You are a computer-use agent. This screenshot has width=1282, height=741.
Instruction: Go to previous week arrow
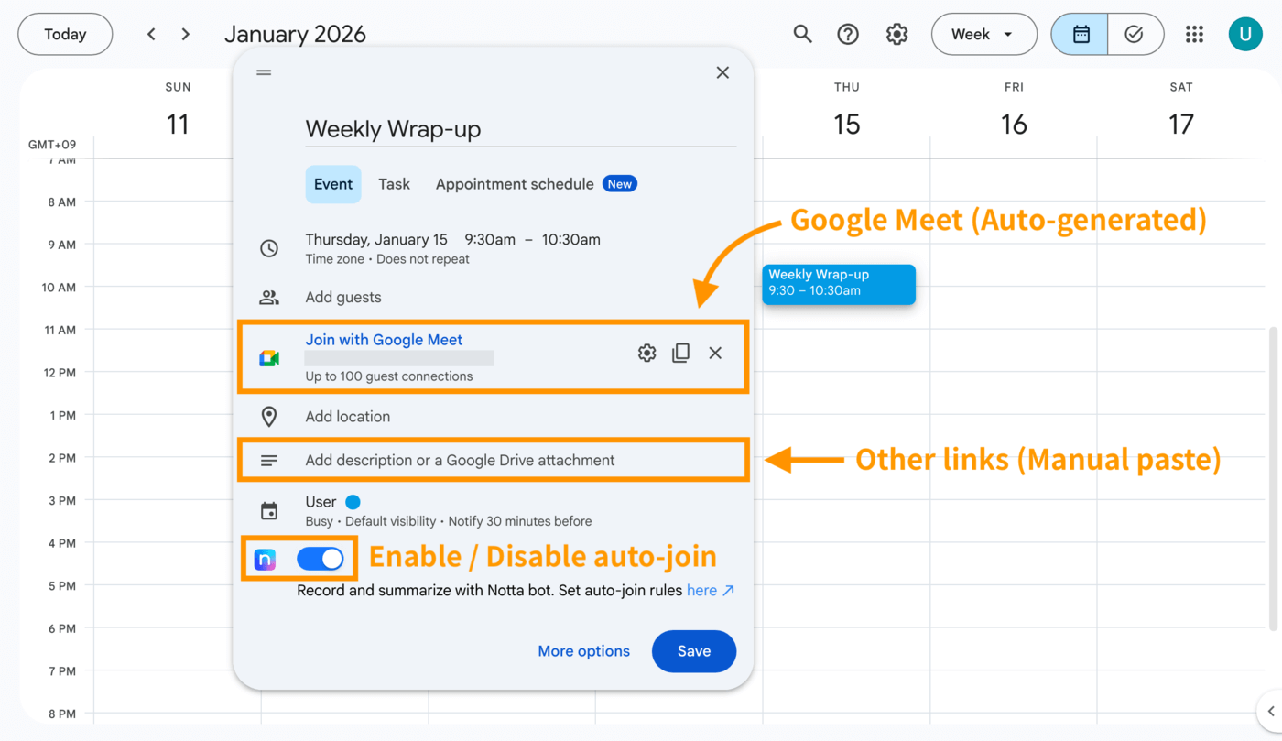click(x=151, y=35)
